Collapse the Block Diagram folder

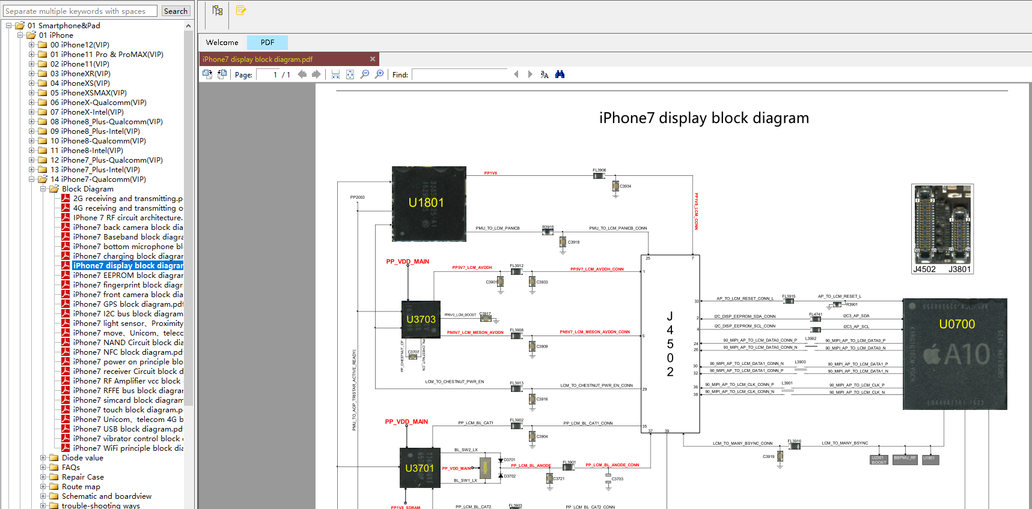pos(43,189)
